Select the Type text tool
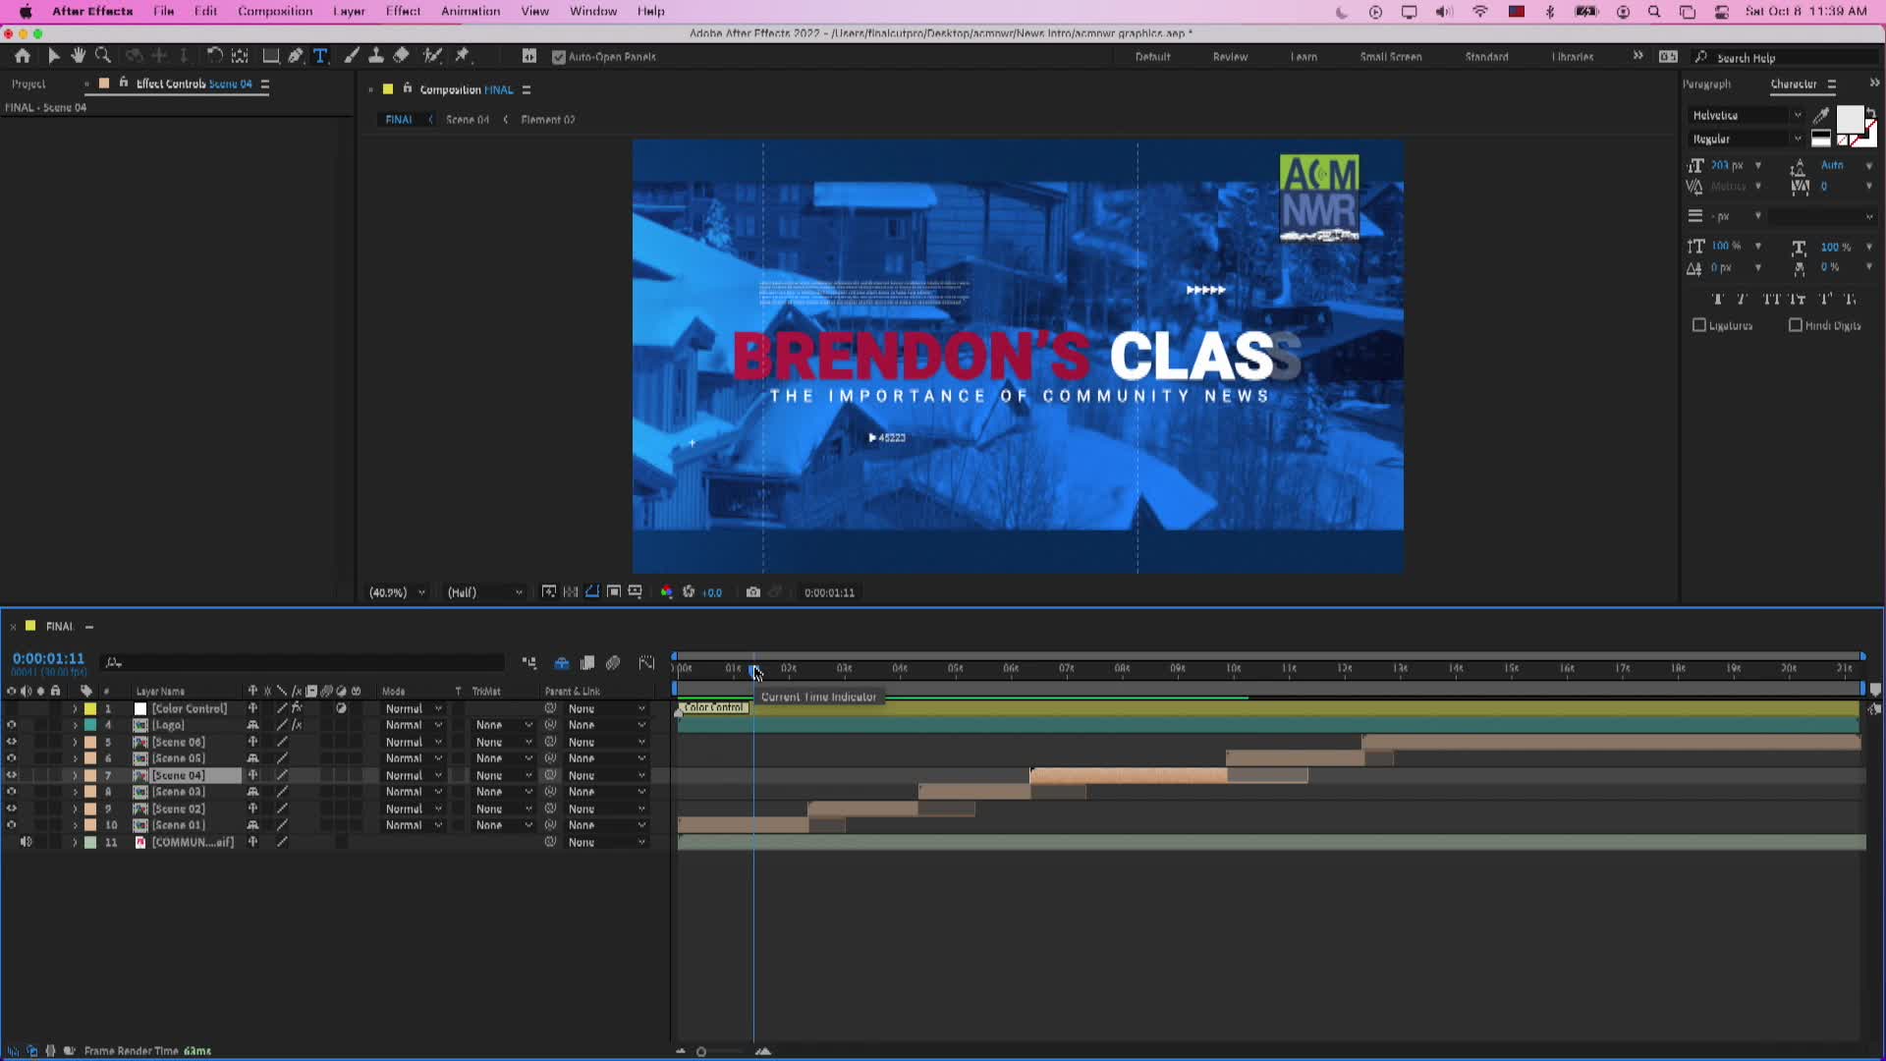The width and height of the screenshot is (1886, 1061). point(320,57)
